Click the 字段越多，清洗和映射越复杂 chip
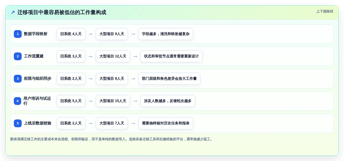Screen dimensions: 344x161 tap(166, 34)
